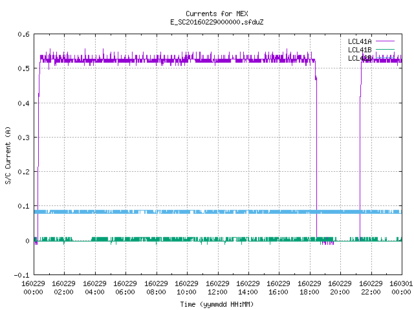Select the LCL41A legend label

[x=360, y=41]
